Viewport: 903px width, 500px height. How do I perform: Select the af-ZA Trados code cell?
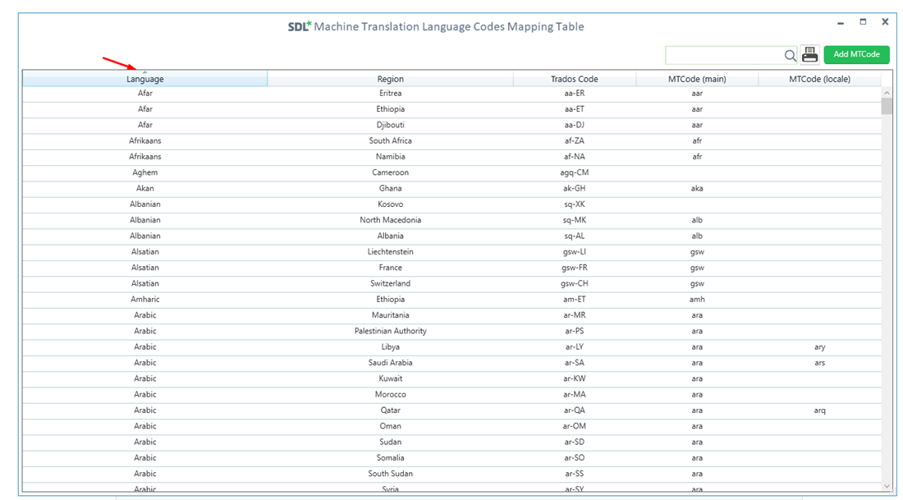(574, 140)
